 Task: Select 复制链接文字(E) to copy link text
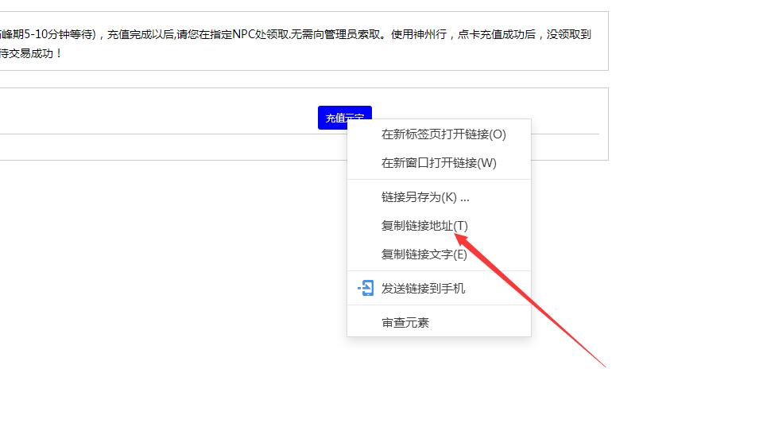pos(424,254)
